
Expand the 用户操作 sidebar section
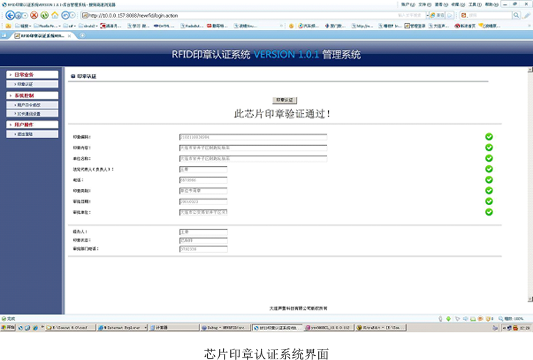click(32, 125)
